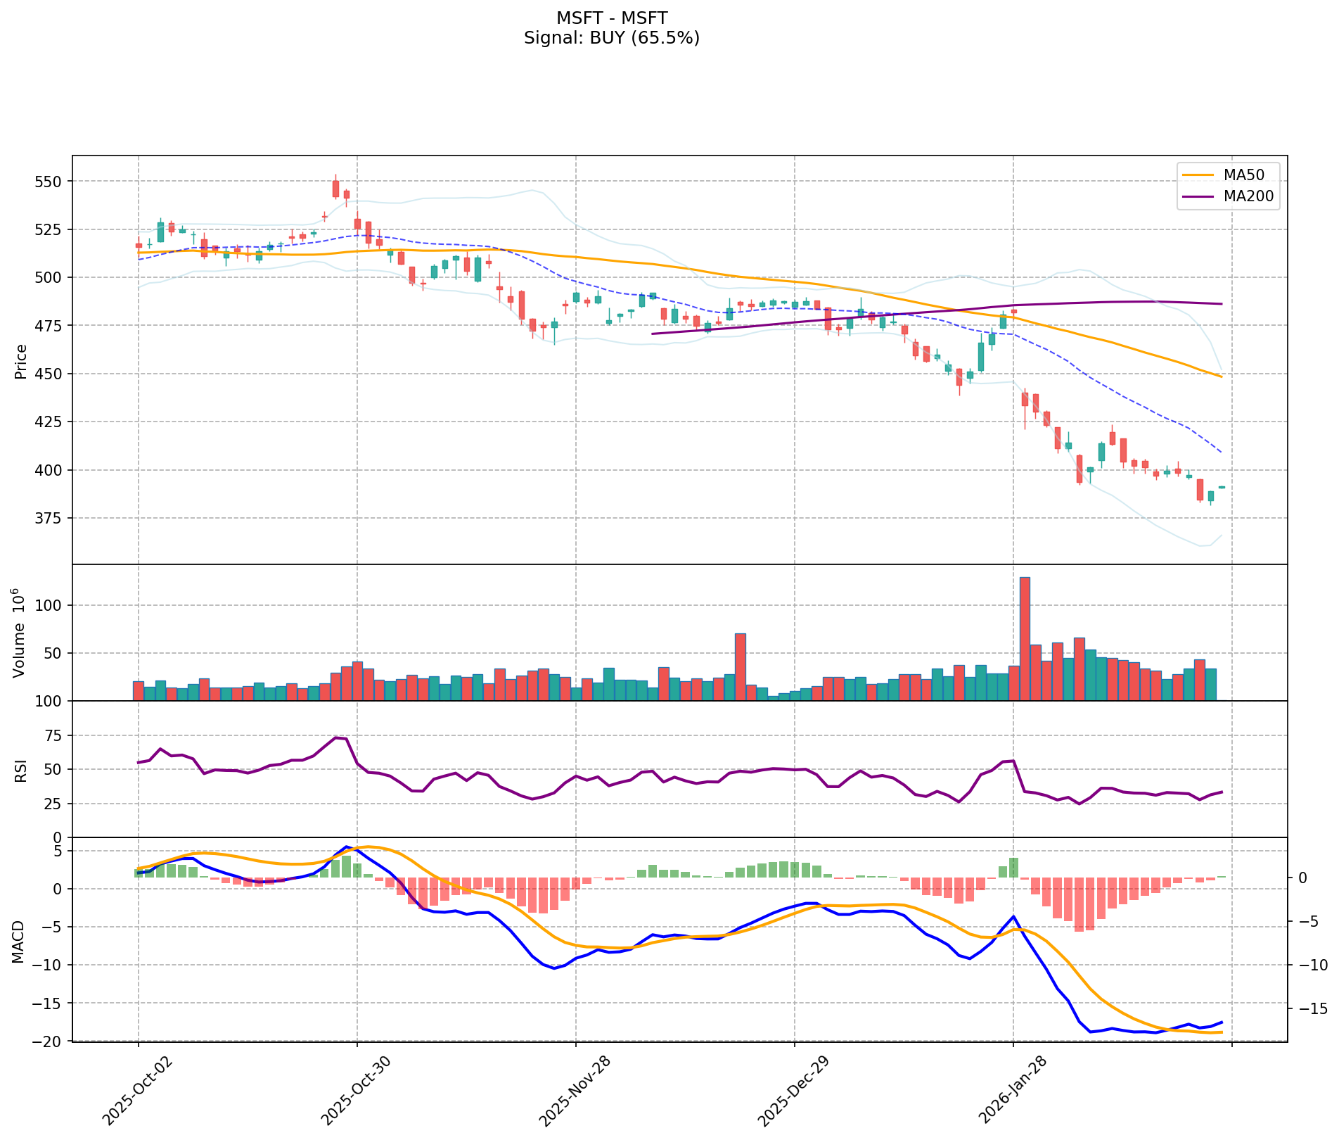Click the 550 price tick label

(49, 182)
